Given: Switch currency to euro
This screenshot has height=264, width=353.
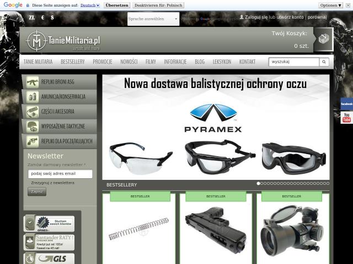Looking at the screenshot, I should [43, 18].
